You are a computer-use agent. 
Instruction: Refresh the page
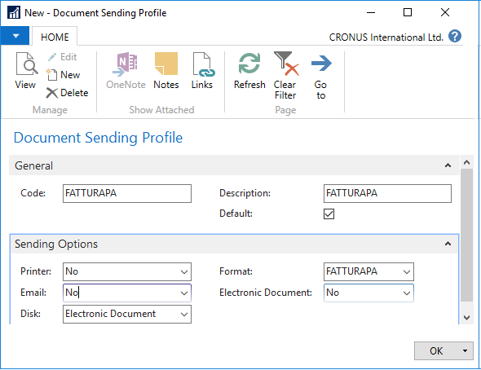(249, 71)
